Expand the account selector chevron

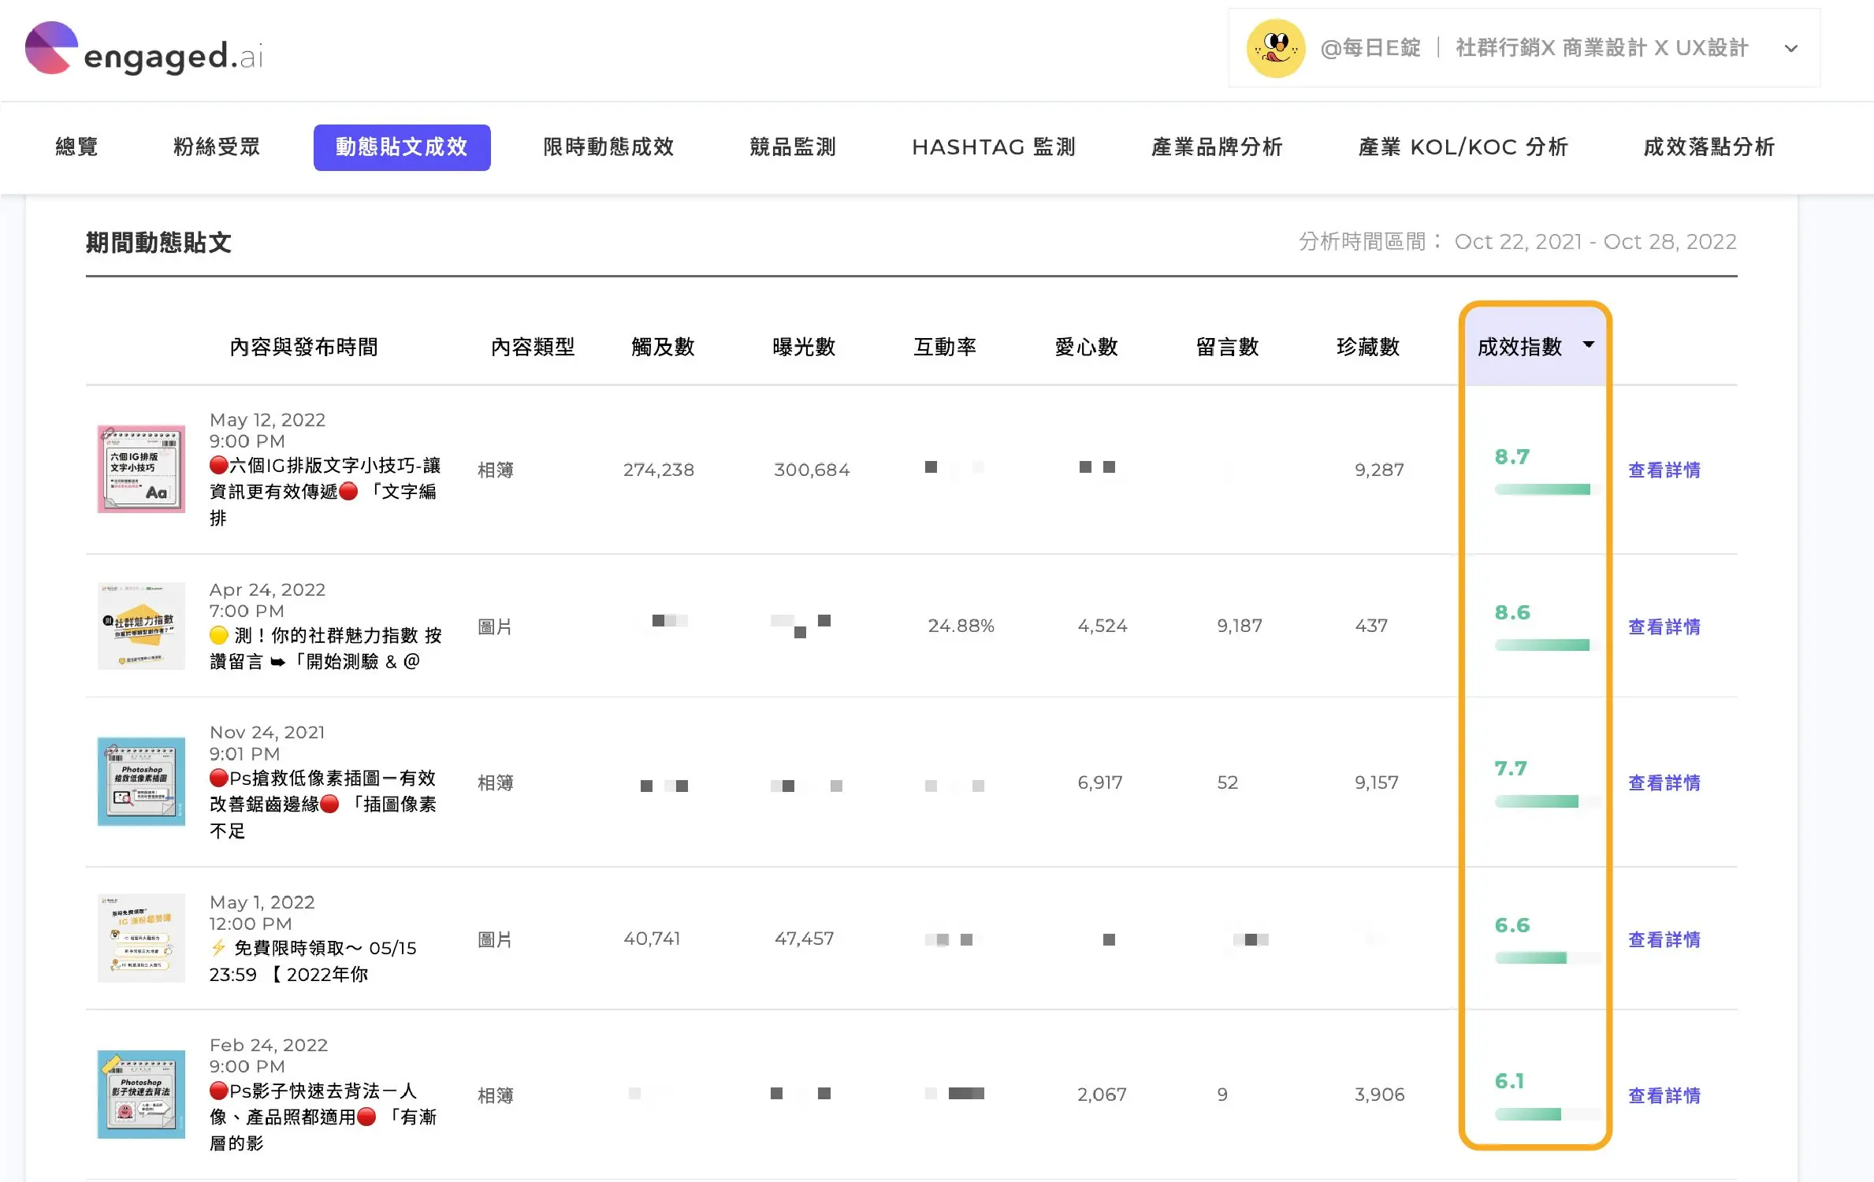click(x=1791, y=48)
